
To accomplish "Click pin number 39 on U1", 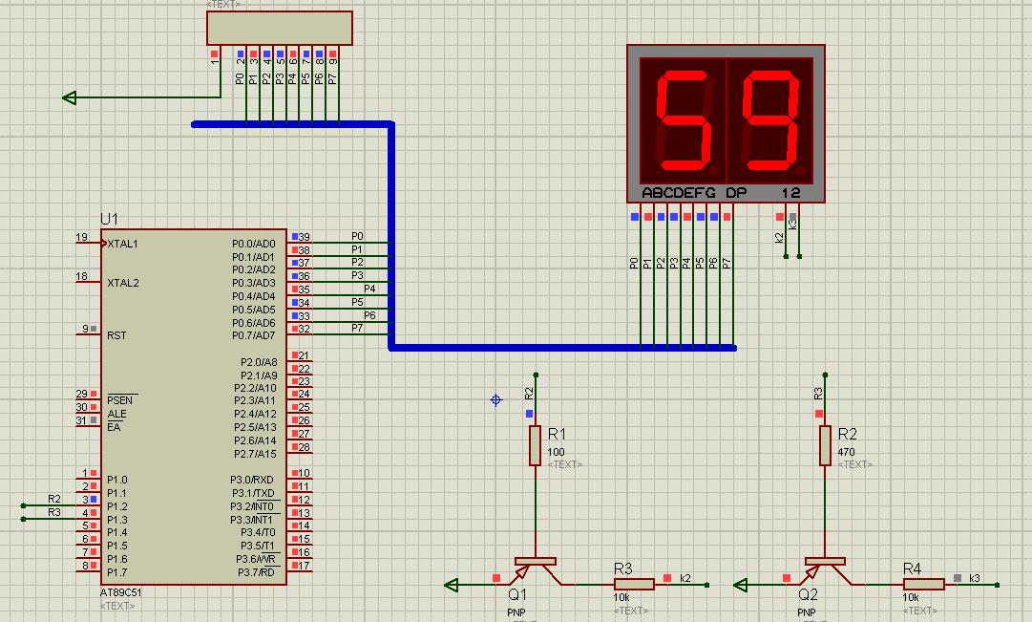I will pos(305,237).
